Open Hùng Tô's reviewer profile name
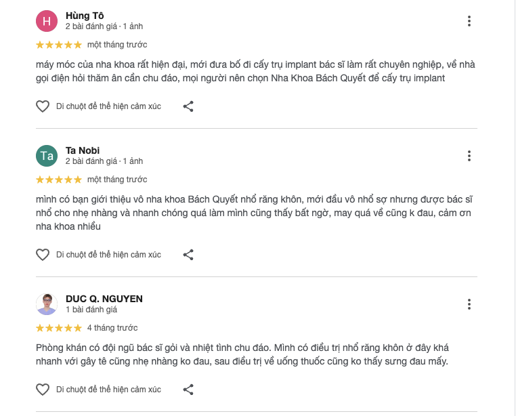 coord(85,16)
